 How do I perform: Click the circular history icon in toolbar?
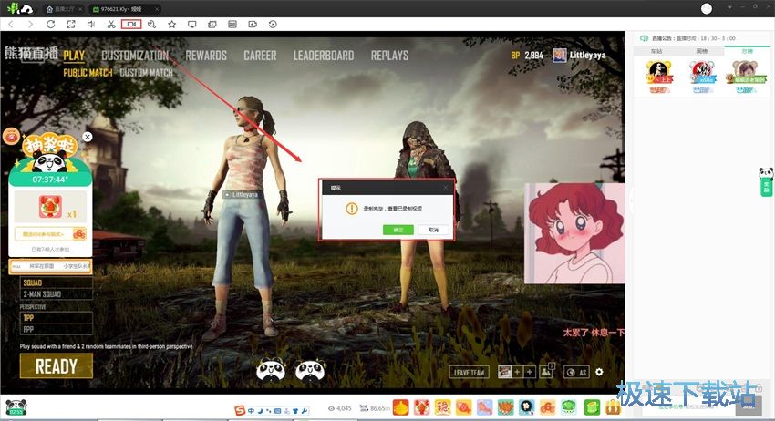tap(273, 25)
